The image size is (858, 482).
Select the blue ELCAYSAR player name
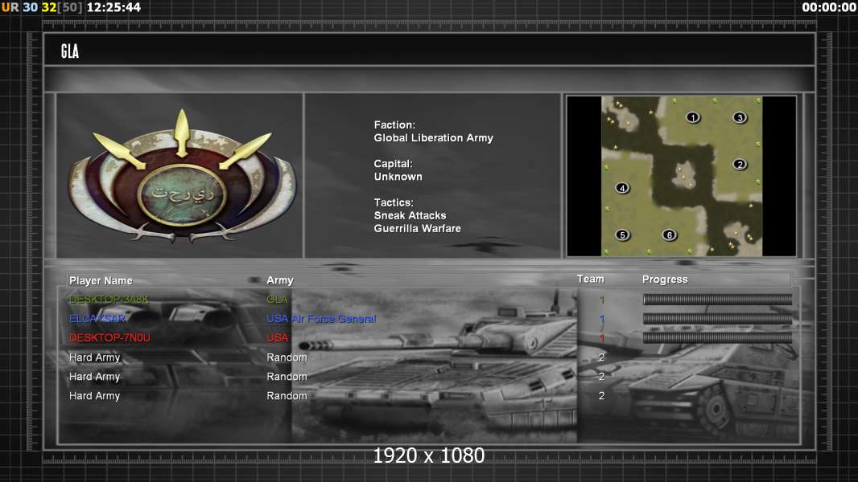(x=97, y=318)
